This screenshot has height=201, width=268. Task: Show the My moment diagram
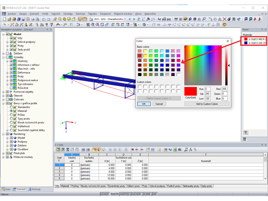188,25
